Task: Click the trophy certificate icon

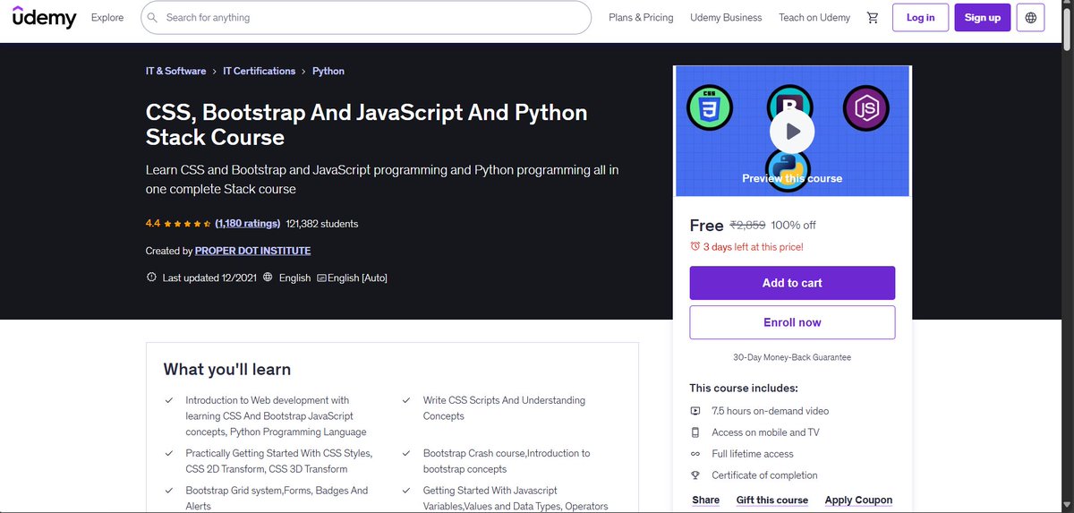Action: pyautogui.click(x=695, y=475)
